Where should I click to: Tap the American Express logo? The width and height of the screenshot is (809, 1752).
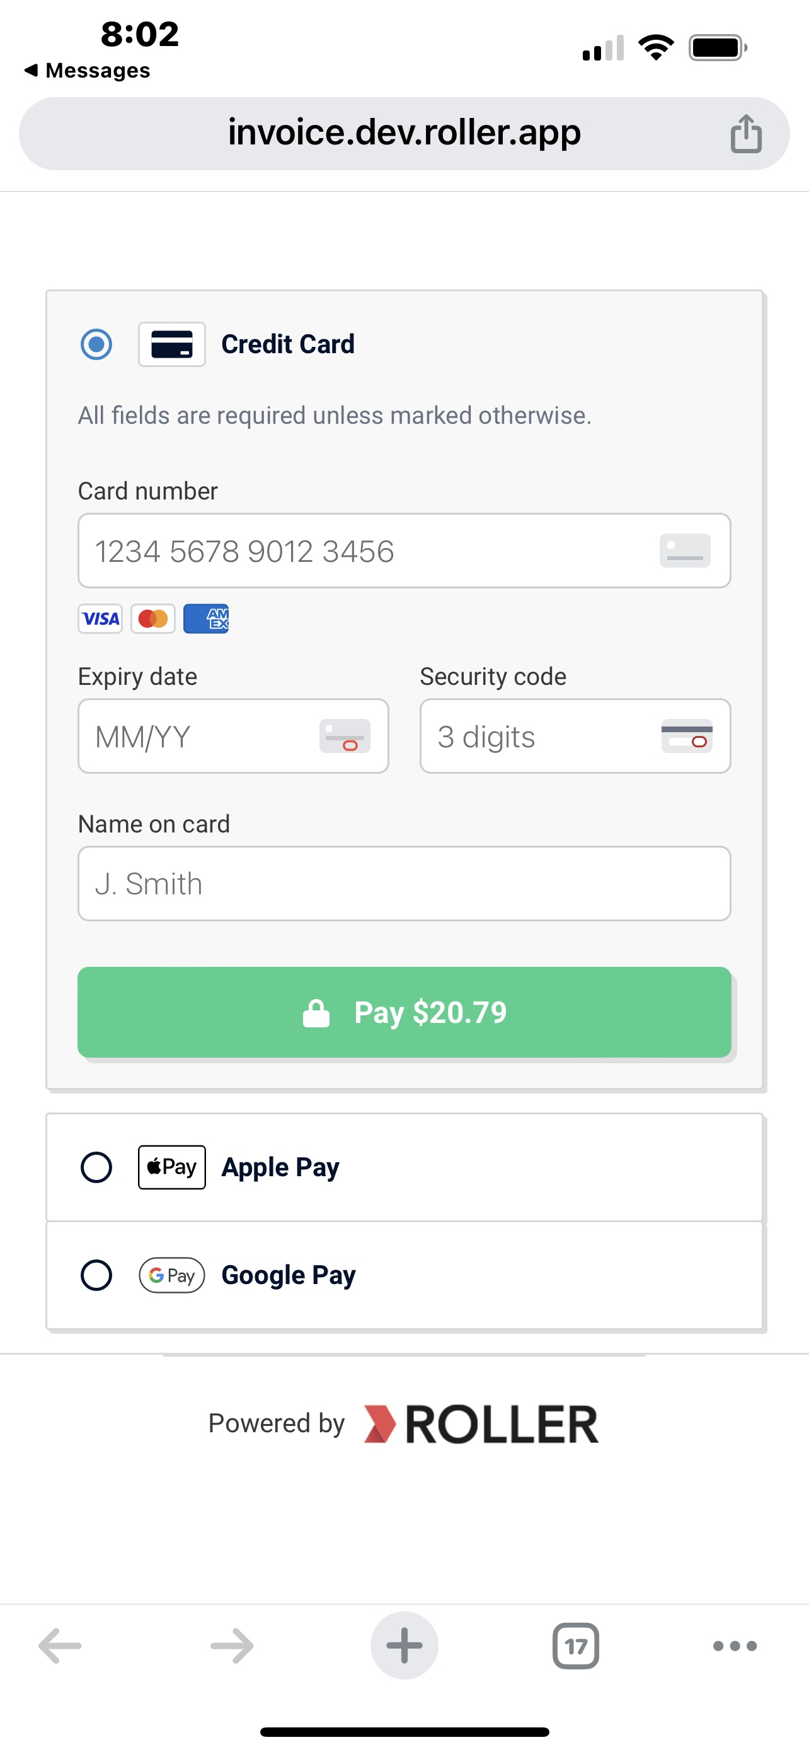tap(206, 619)
